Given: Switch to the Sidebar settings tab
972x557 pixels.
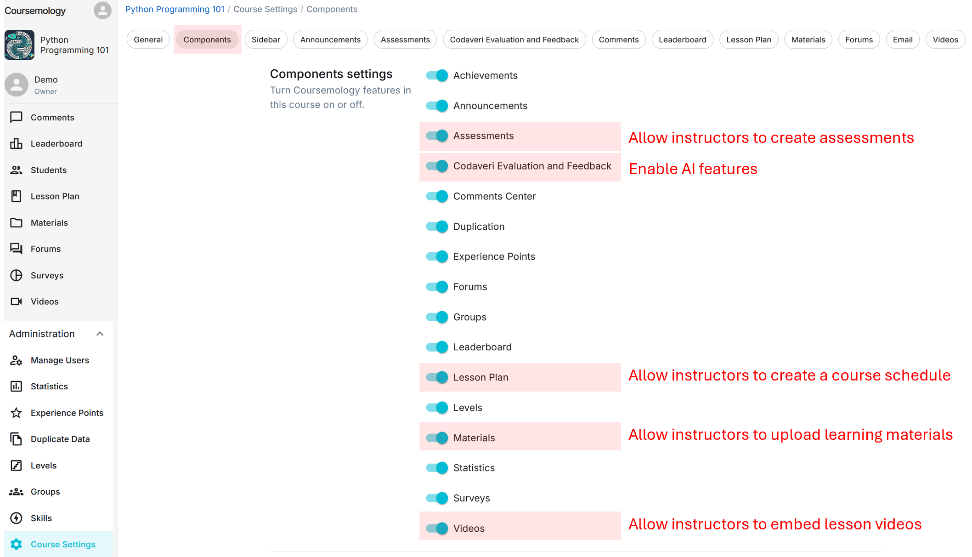Looking at the screenshot, I should pos(266,40).
